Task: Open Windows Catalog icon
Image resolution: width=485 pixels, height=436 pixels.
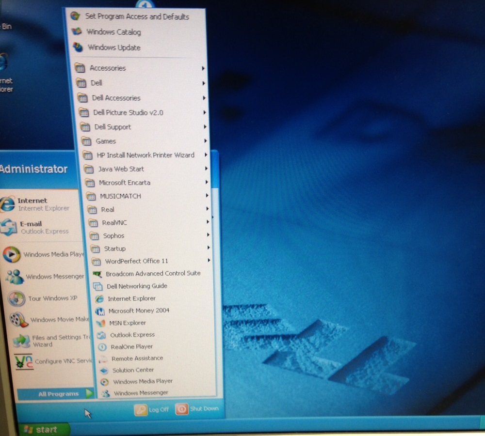Action: tap(77, 32)
